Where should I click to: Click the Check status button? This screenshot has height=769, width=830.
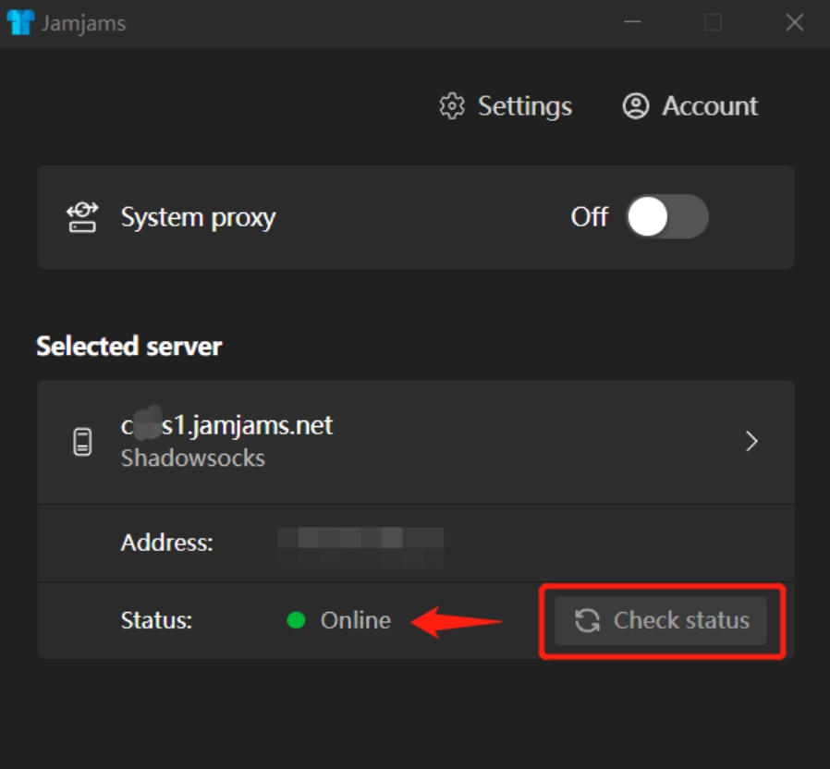661,620
